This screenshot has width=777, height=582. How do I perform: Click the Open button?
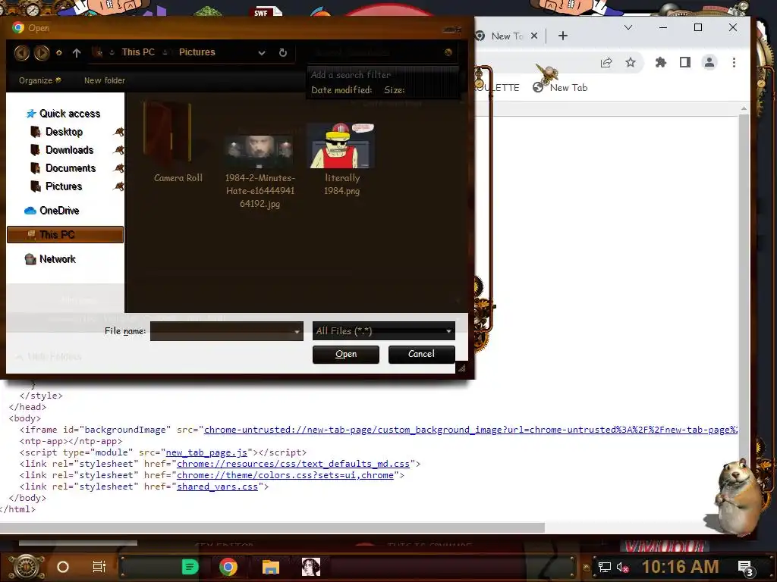tap(346, 355)
